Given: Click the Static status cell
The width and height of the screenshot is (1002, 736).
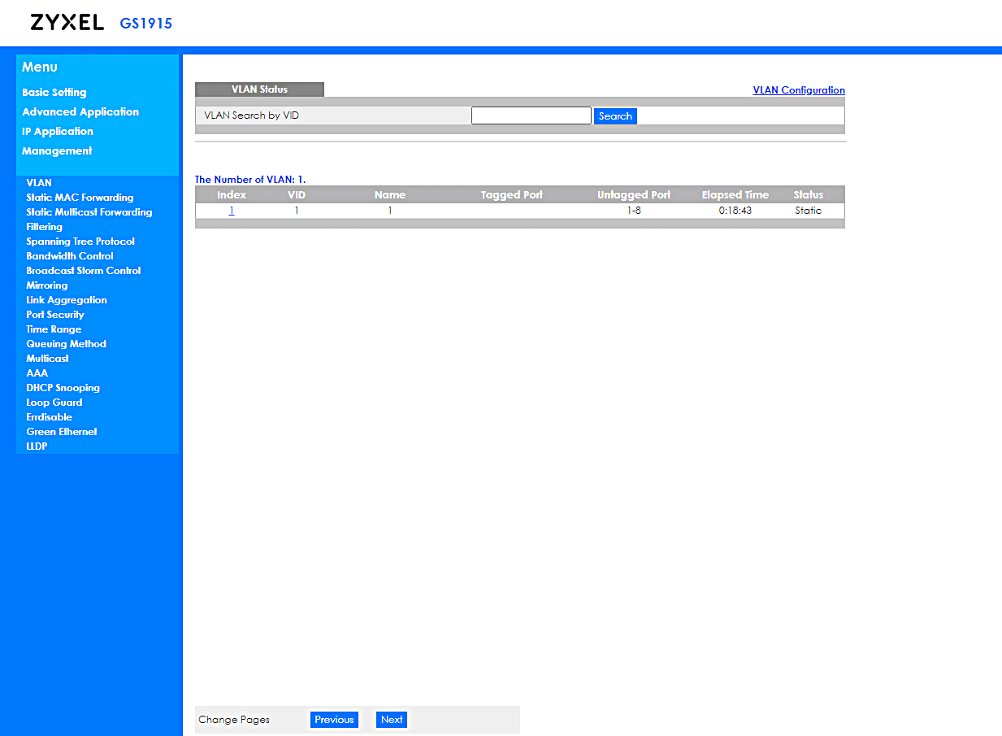Looking at the screenshot, I should 808,211.
